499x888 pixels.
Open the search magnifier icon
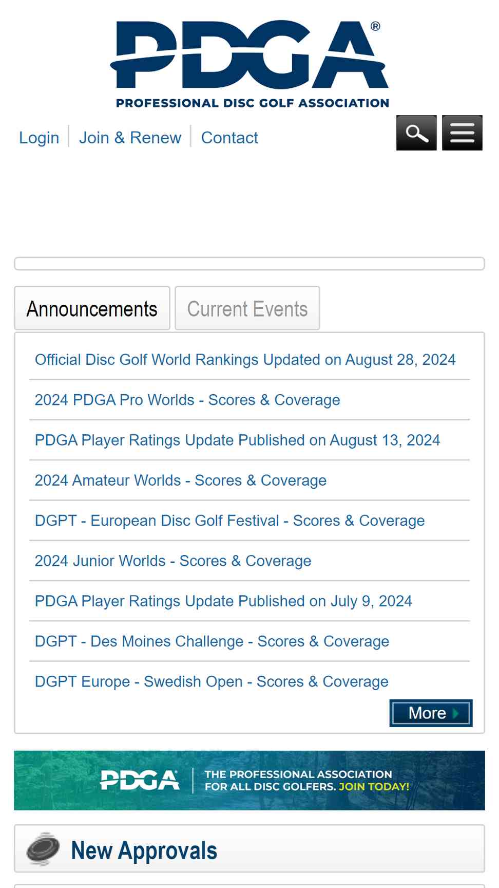point(416,133)
